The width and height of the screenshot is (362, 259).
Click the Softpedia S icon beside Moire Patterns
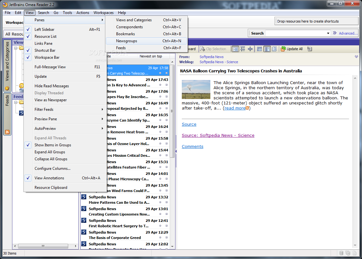point(84,197)
